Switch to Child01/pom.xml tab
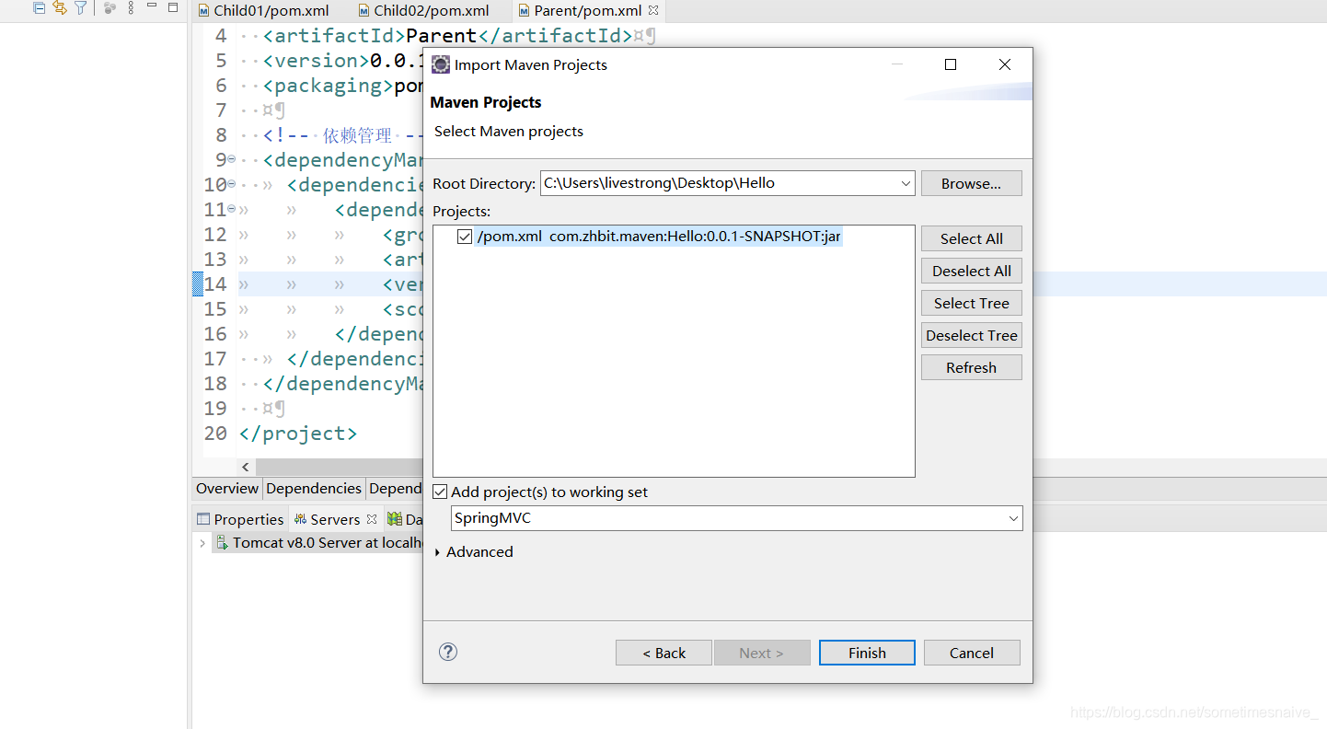The image size is (1327, 729). tap(262, 11)
